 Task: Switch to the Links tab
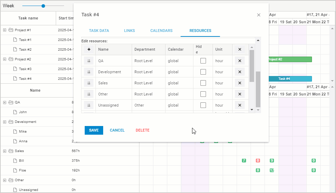pos(129,31)
